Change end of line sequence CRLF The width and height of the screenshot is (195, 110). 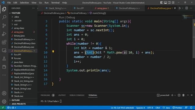point(158,108)
